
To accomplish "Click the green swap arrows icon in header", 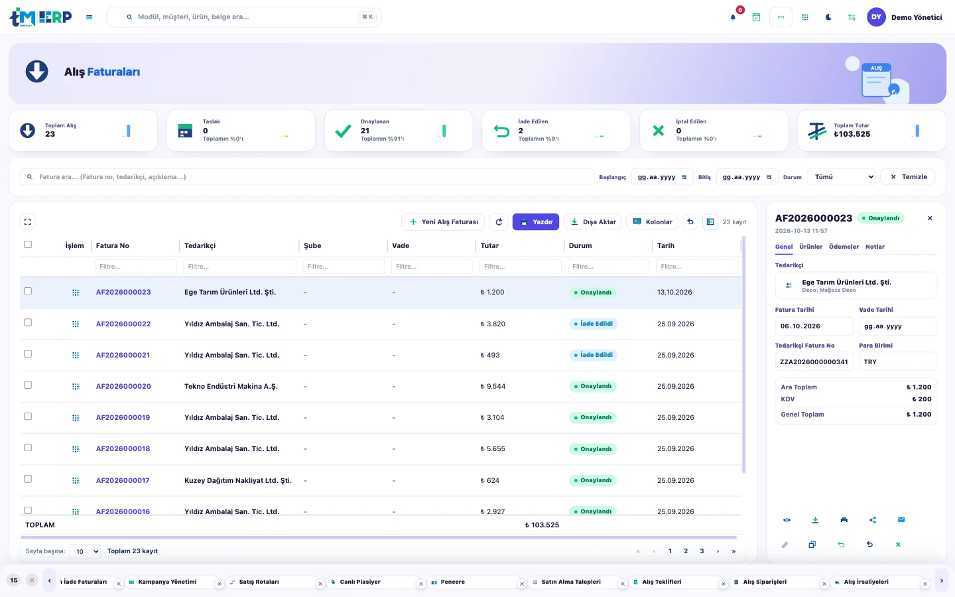I will coord(852,17).
